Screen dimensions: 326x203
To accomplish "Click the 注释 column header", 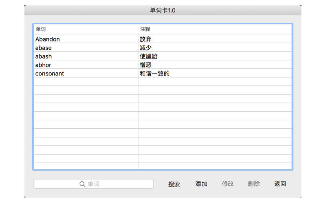I will (215, 29).
